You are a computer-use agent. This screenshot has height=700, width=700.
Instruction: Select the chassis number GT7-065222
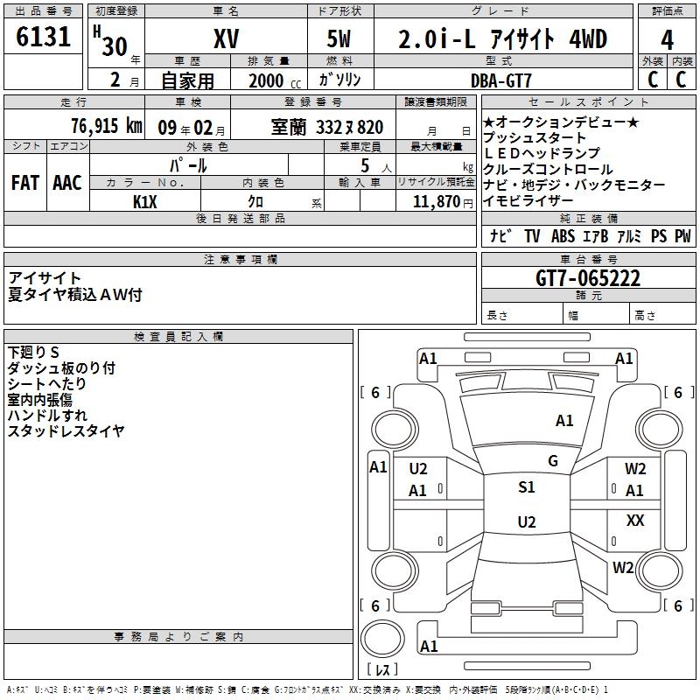587,278
